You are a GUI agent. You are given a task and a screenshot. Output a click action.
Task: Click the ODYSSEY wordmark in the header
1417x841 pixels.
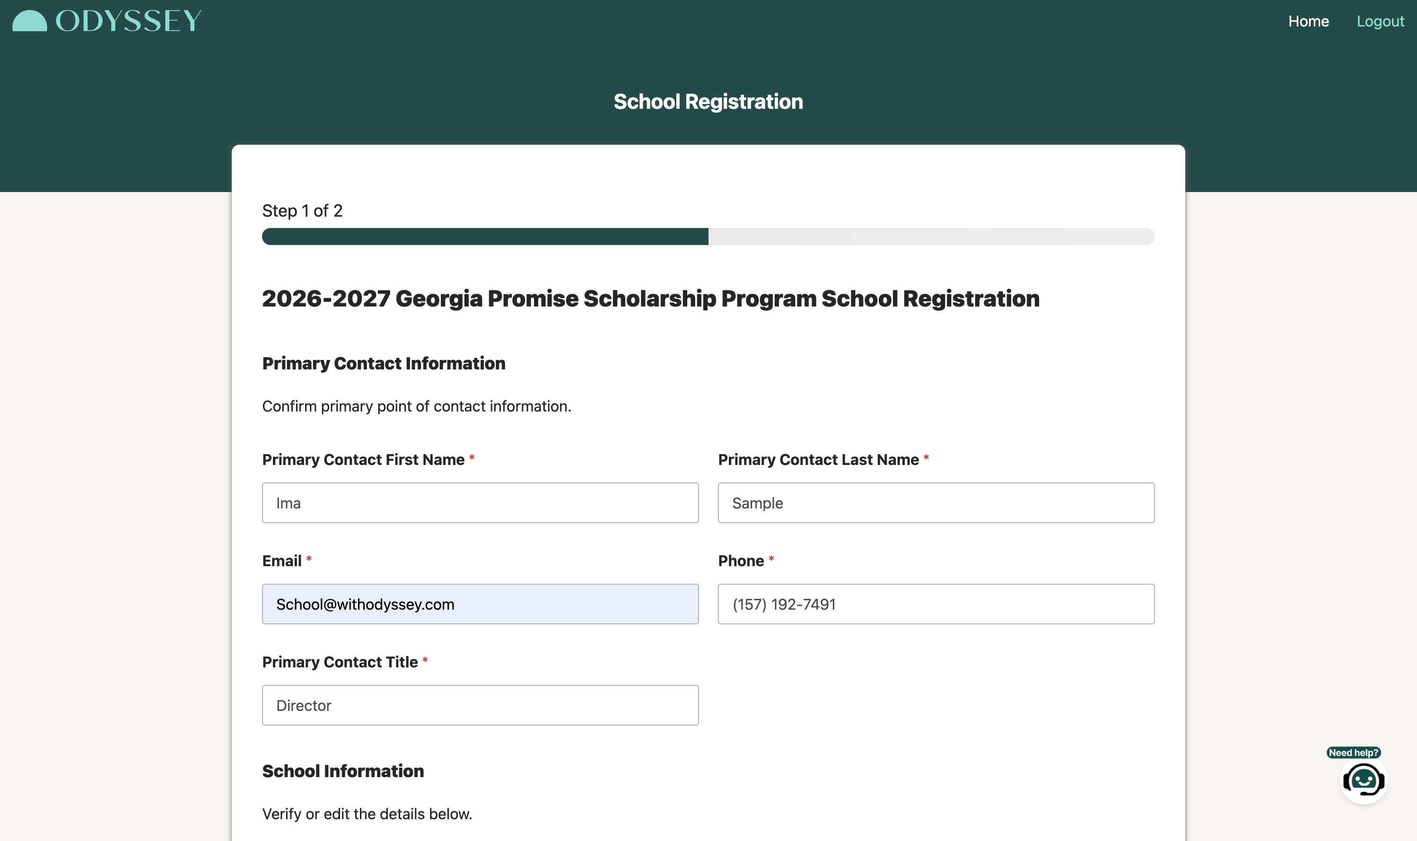(129, 21)
